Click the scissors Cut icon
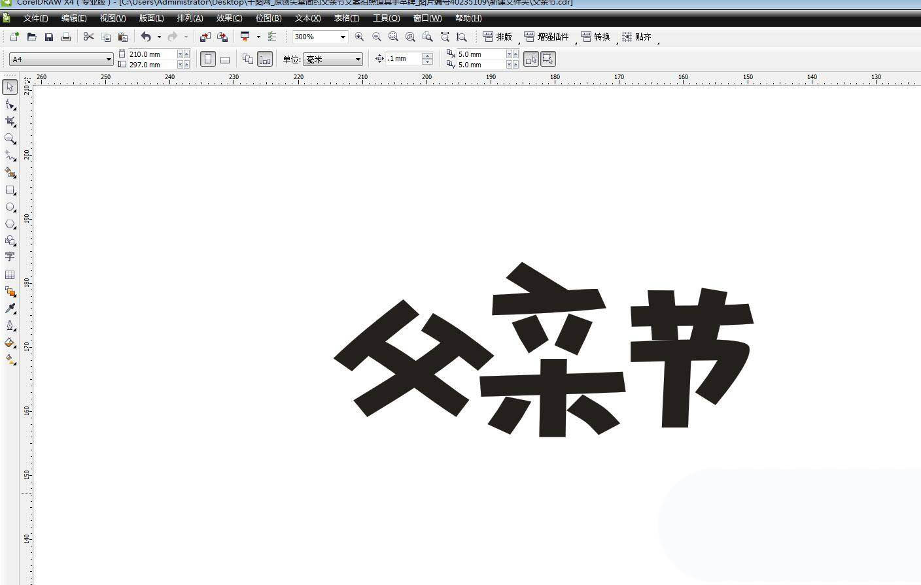Viewport: 921px width, 585px height. coord(88,37)
